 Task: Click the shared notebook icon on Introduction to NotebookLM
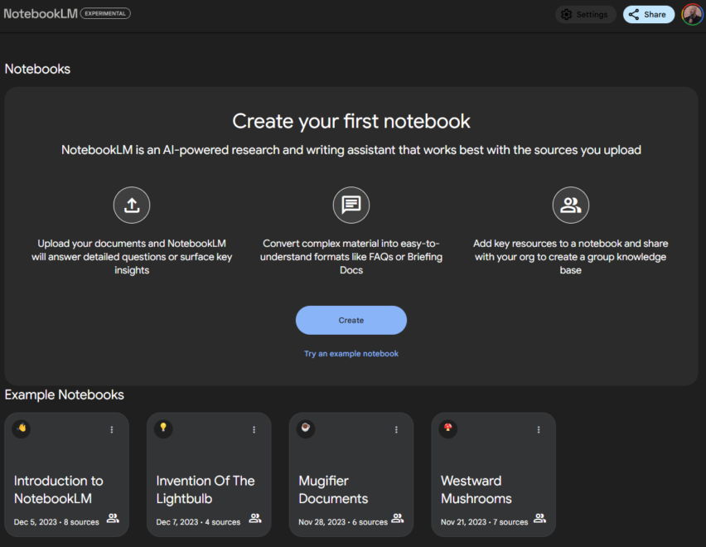point(113,518)
